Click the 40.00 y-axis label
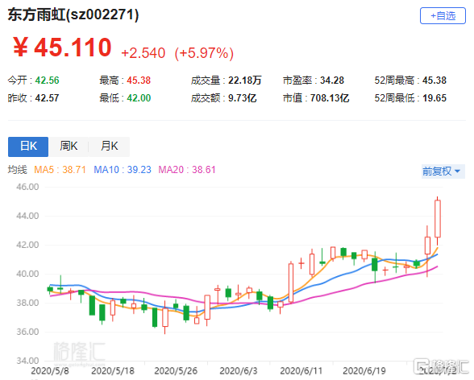The image size is (474, 380). [27, 274]
